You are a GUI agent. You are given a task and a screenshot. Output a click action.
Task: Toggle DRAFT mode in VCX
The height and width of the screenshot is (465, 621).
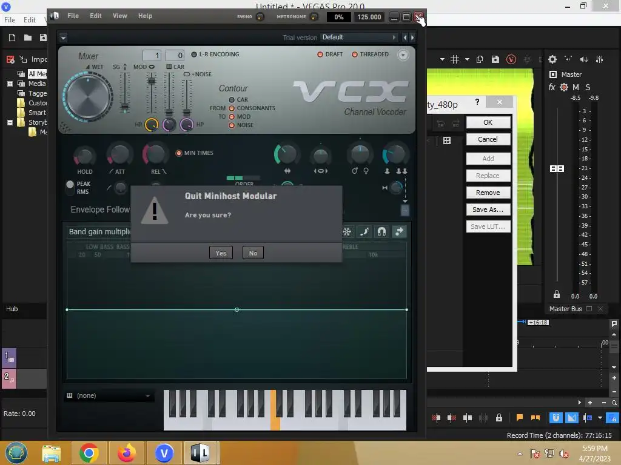point(329,54)
